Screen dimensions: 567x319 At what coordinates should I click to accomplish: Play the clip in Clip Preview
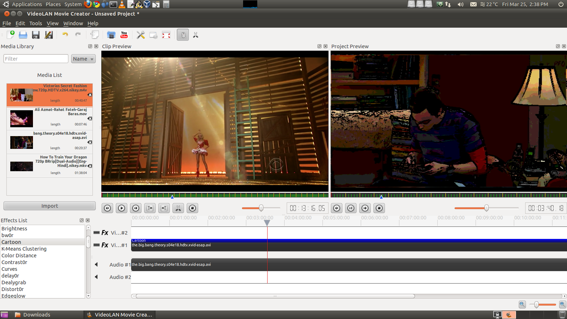(x=122, y=208)
